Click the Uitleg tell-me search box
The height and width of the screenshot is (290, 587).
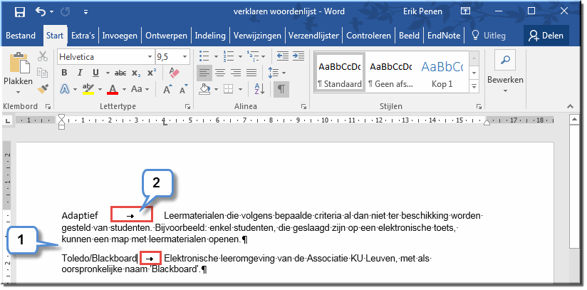489,36
